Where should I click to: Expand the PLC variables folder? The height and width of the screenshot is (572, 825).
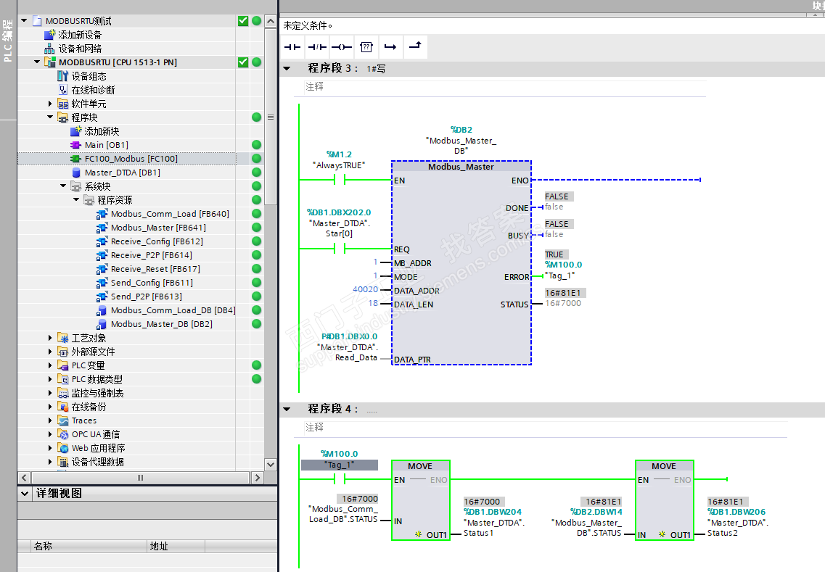click(50, 365)
